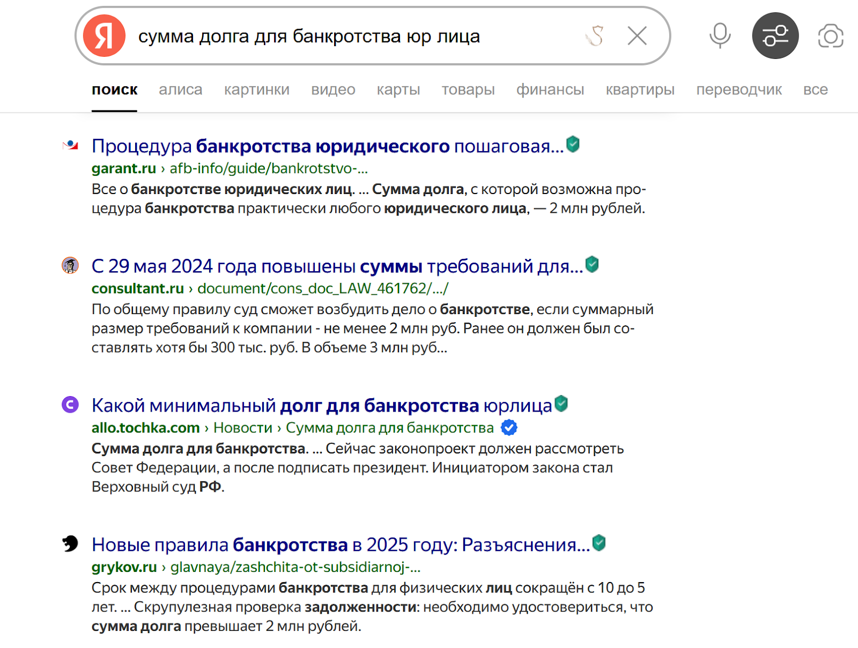Expand the «все» services menu
Screen dimensions: 858x648
[815, 90]
